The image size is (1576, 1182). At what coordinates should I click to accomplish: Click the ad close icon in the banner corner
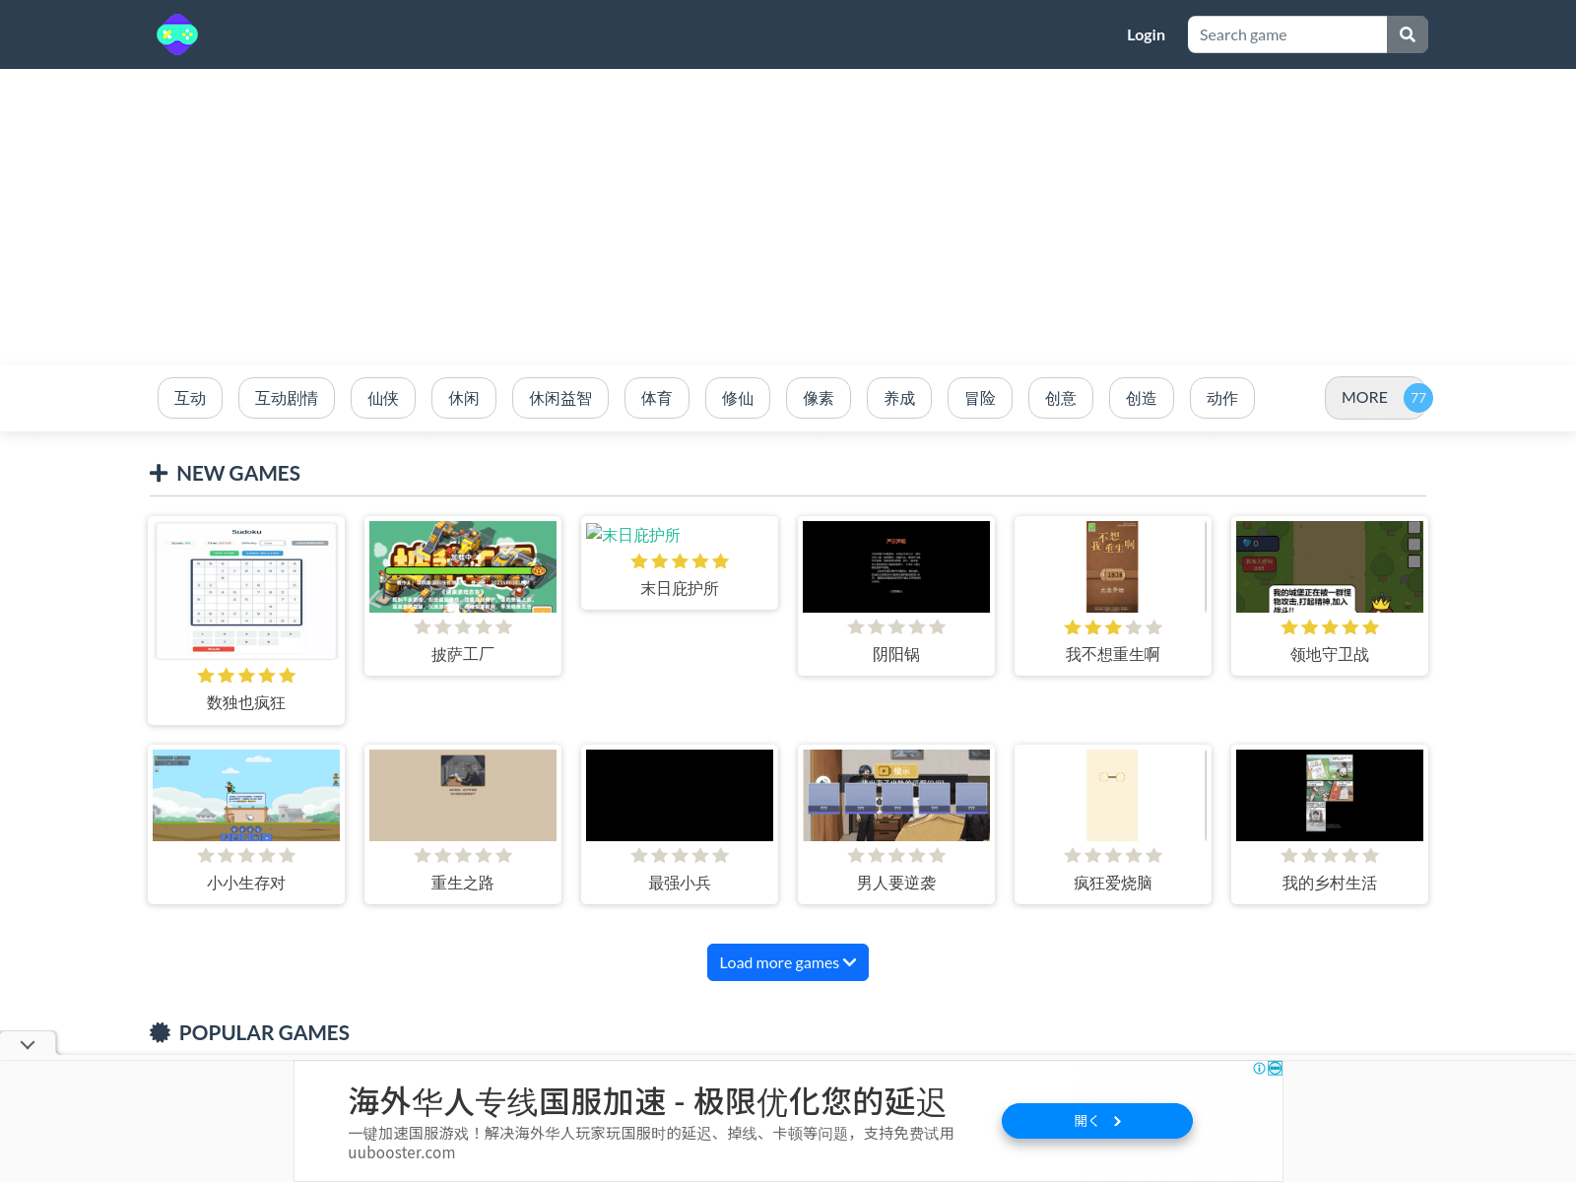click(x=1275, y=1068)
